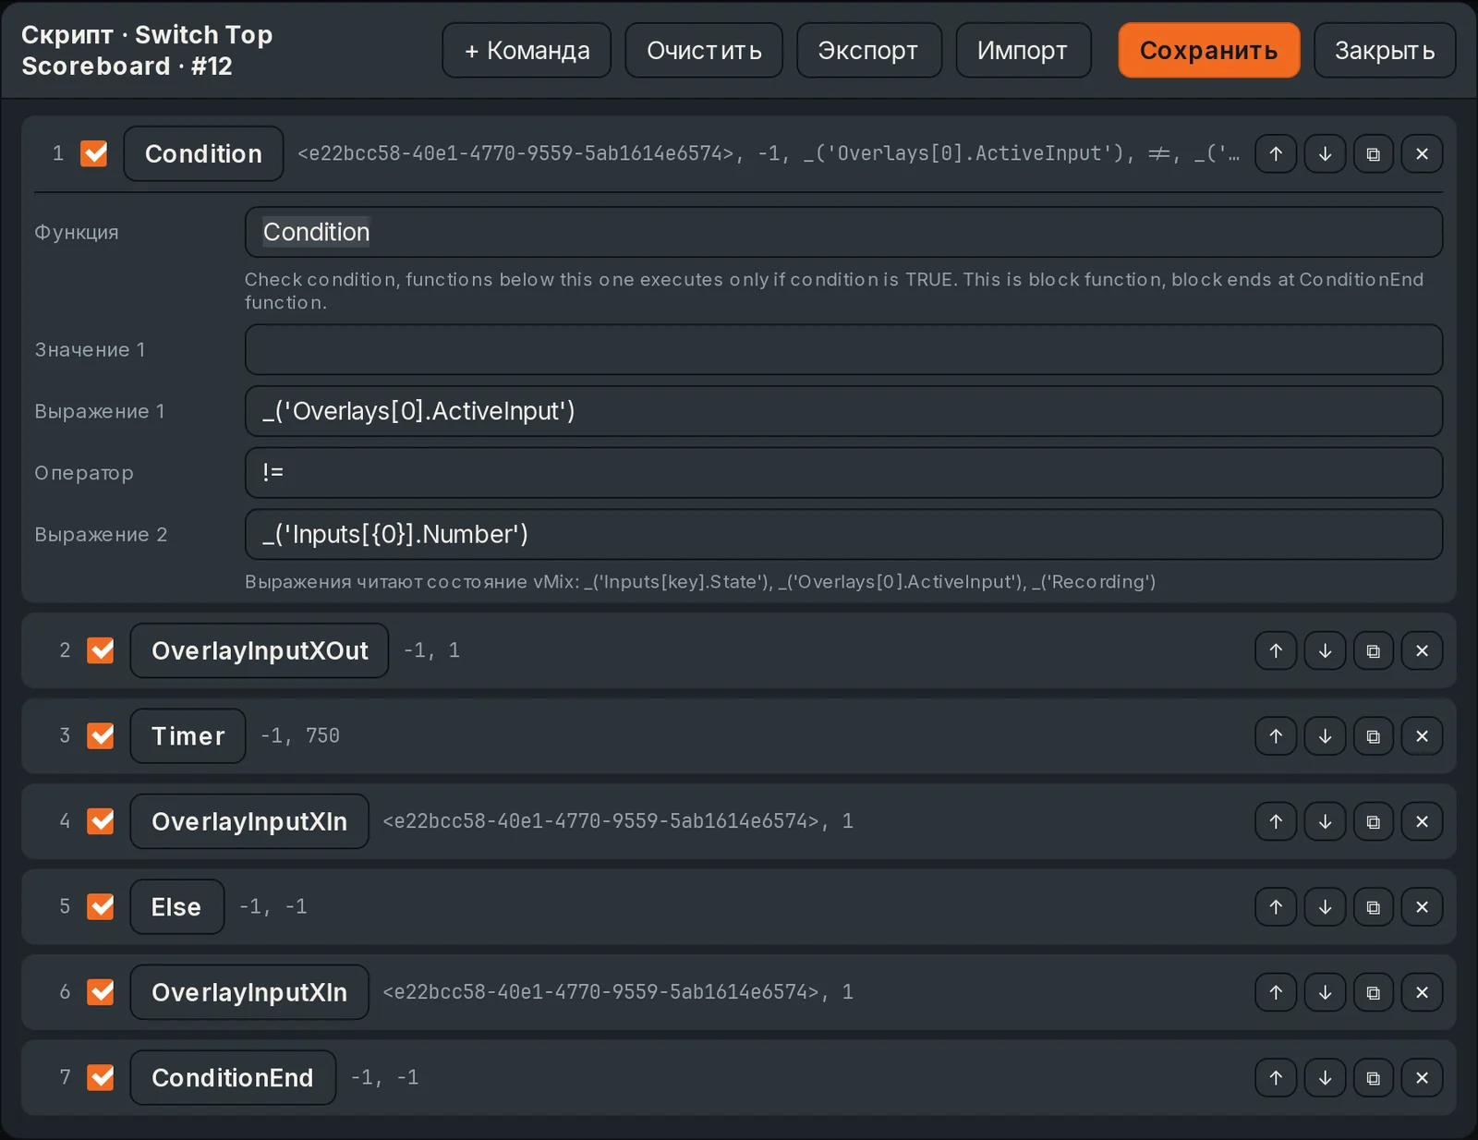This screenshot has height=1140, width=1478.
Task: Move row 6 OverlayInputXIn up
Action: [x=1276, y=992]
